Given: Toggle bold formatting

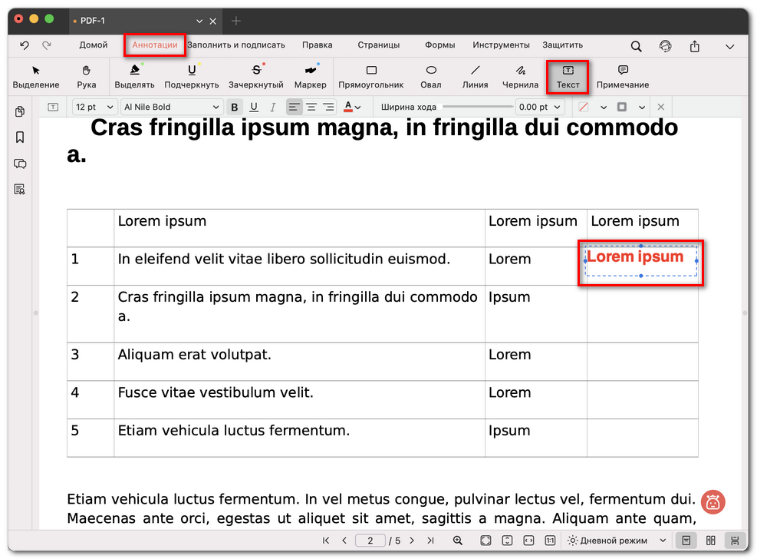Looking at the screenshot, I should click(x=235, y=107).
